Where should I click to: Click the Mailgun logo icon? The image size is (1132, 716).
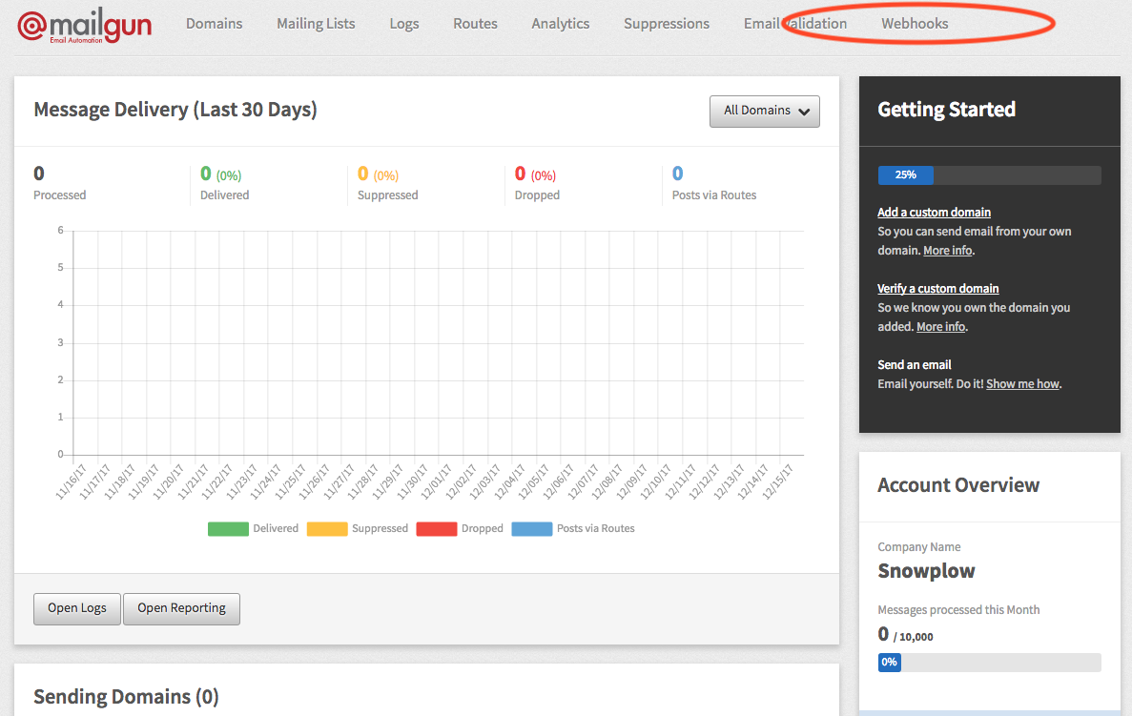[32, 25]
